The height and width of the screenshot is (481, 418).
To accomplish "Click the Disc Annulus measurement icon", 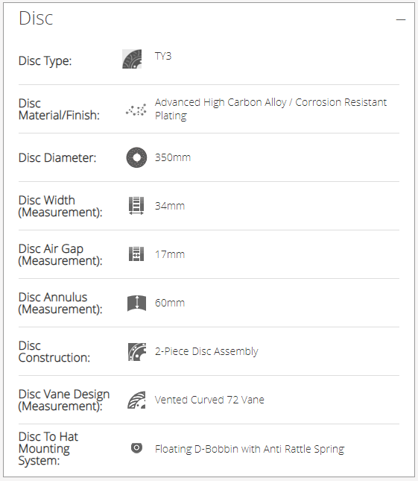I will (x=136, y=303).
